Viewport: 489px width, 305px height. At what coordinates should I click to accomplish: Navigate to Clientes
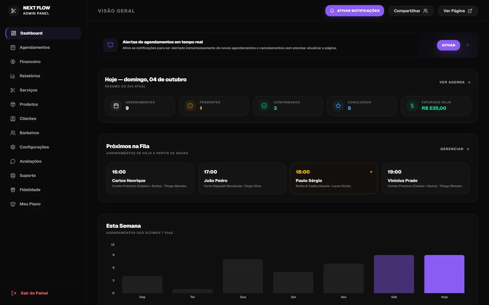click(x=43, y=119)
